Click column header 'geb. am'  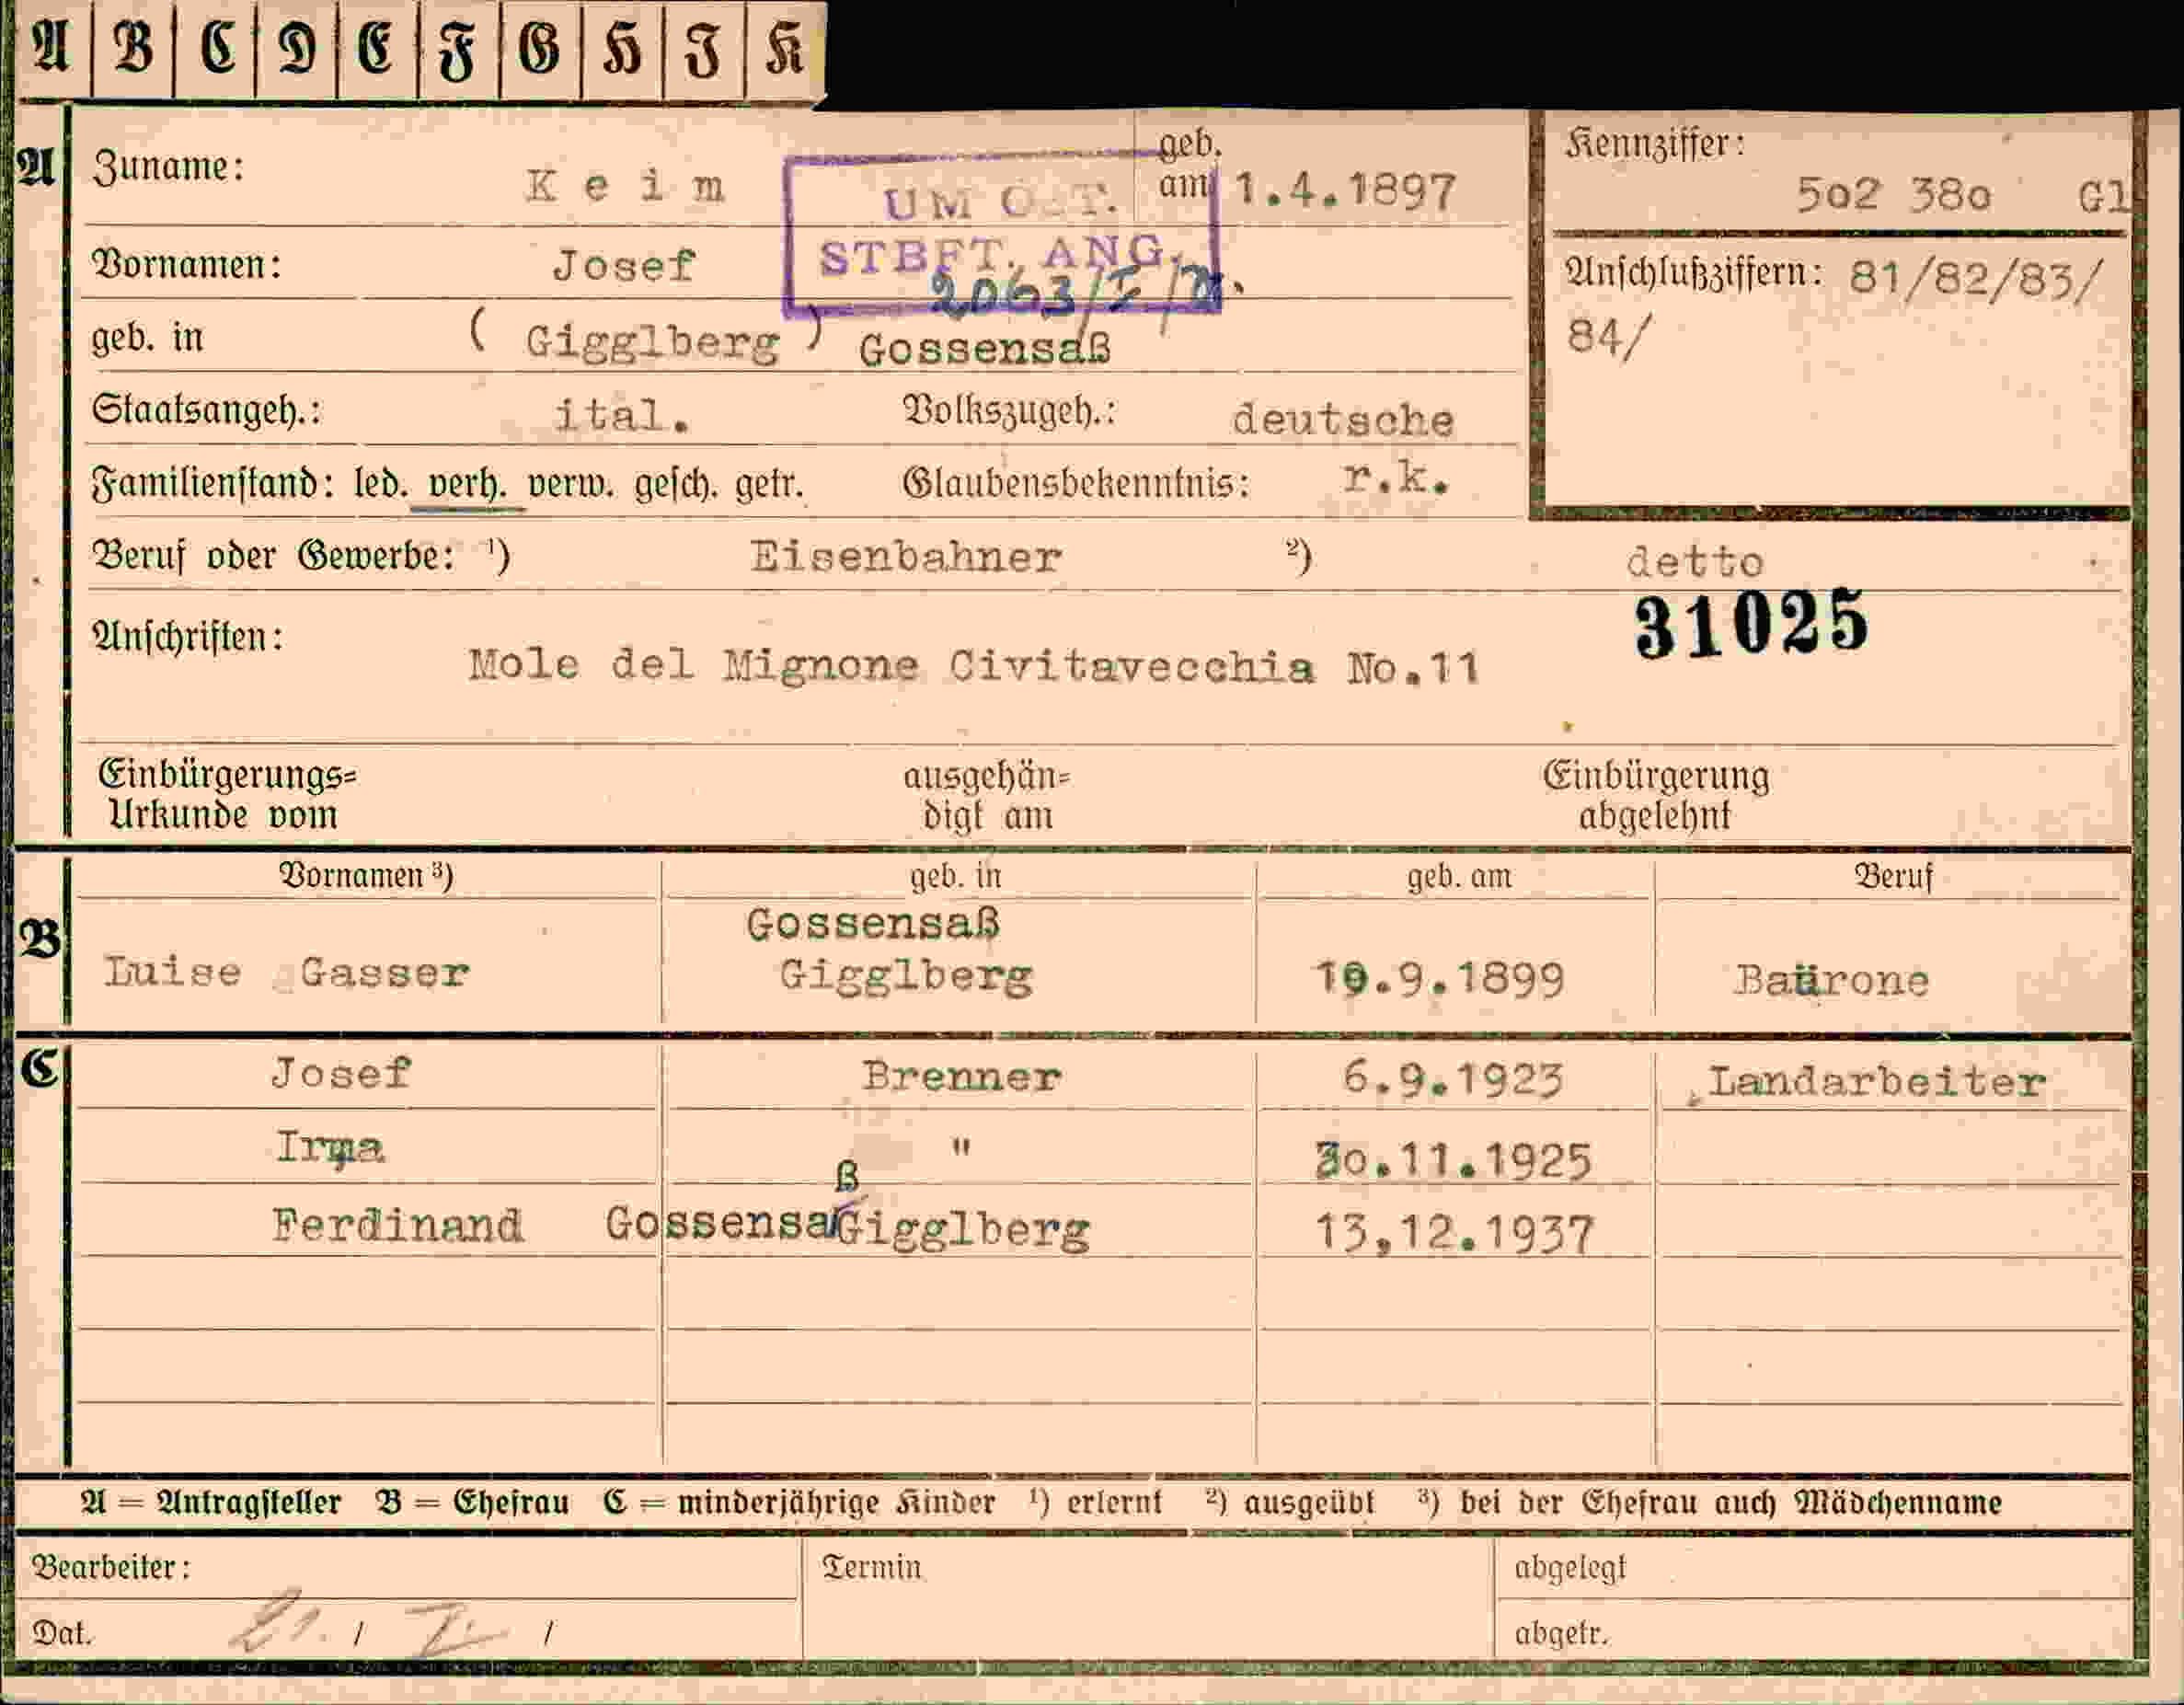click(x=1459, y=877)
